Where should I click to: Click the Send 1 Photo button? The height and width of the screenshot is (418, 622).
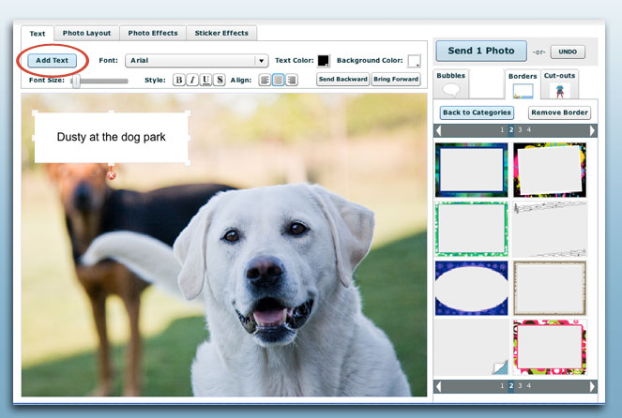481,51
